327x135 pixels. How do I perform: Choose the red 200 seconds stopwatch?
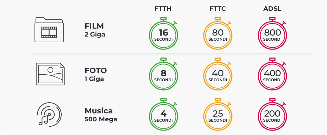pos(272,114)
